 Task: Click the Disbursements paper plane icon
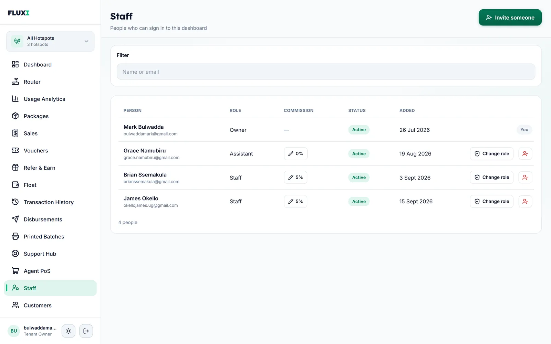click(x=15, y=219)
